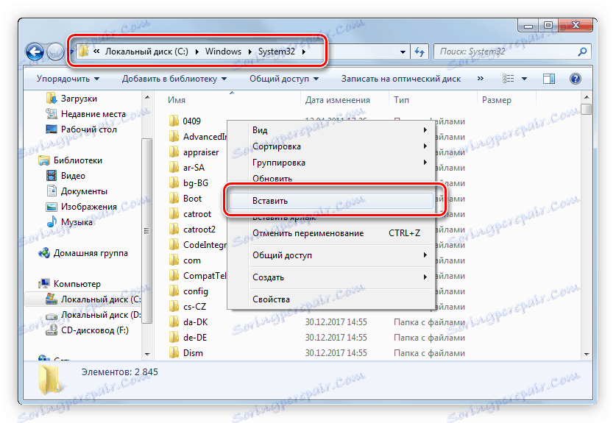
Task: Open Добавить в библиотеку dropdown
Action: (x=174, y=79)
